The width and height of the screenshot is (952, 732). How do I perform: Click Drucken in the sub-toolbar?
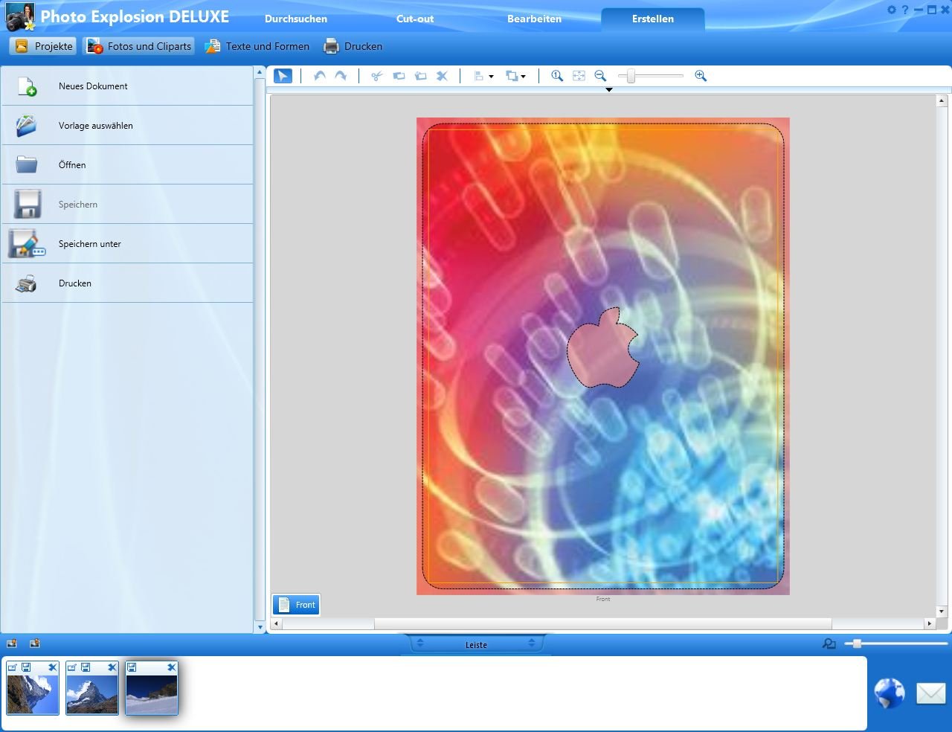coord(353,46)
